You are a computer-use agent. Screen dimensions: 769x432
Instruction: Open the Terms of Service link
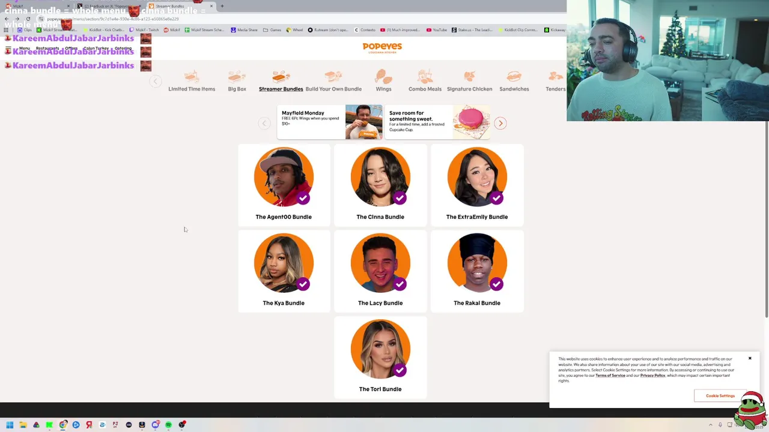[610, 376]
